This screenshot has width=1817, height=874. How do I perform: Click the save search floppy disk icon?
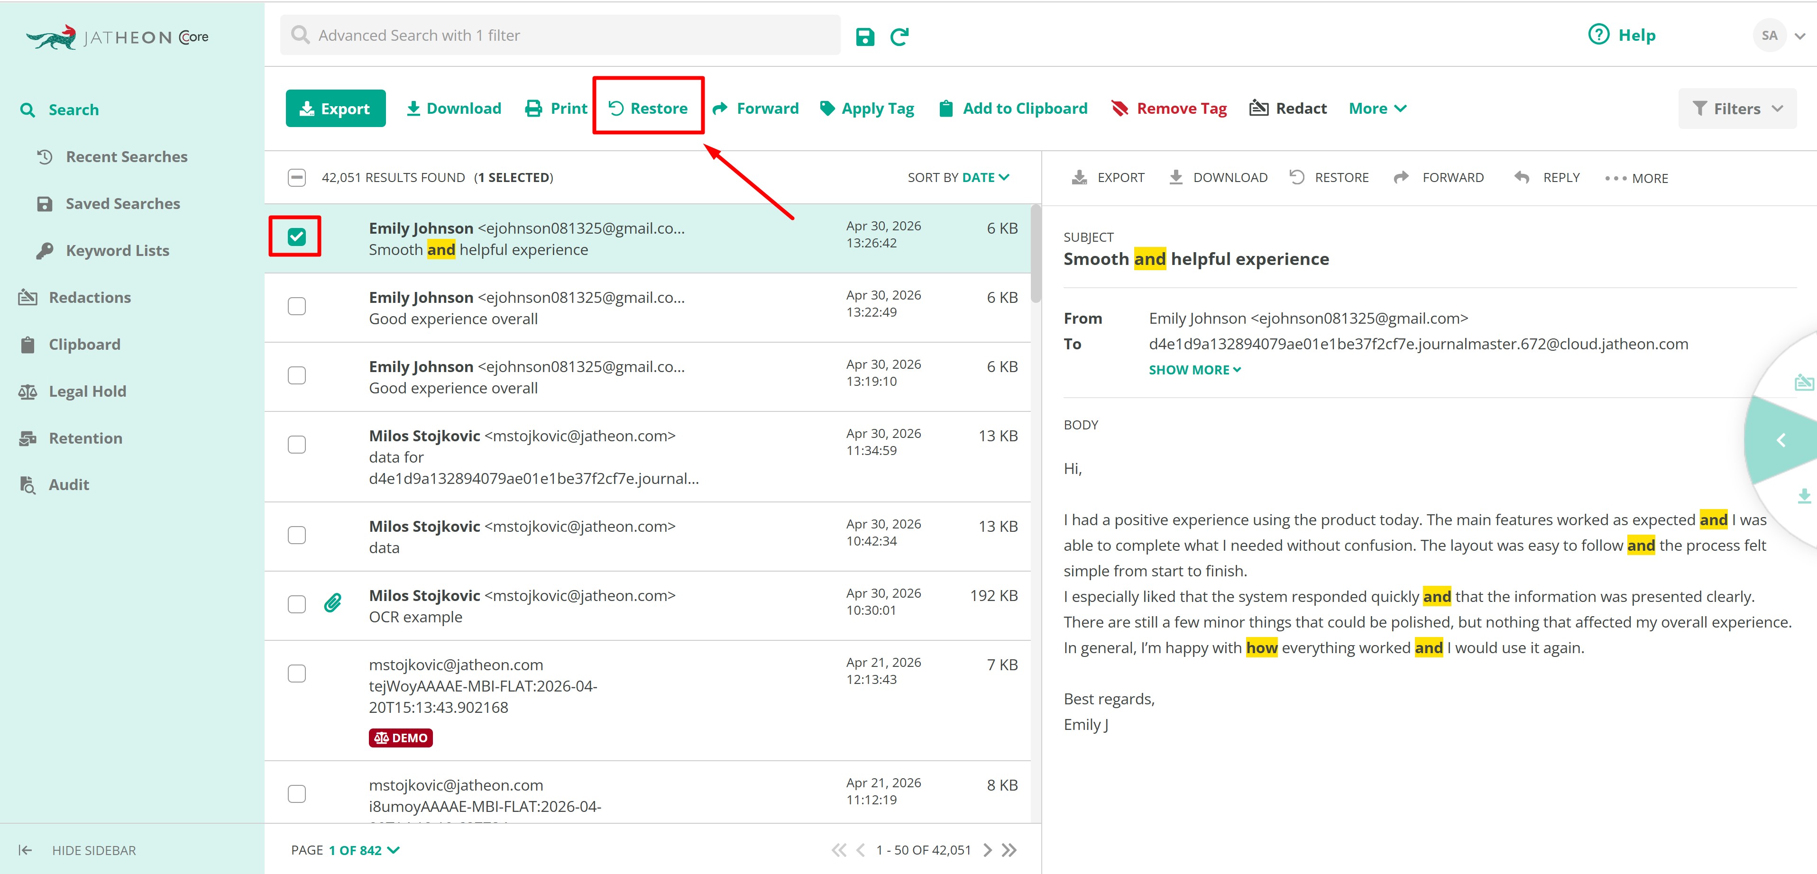865,36
